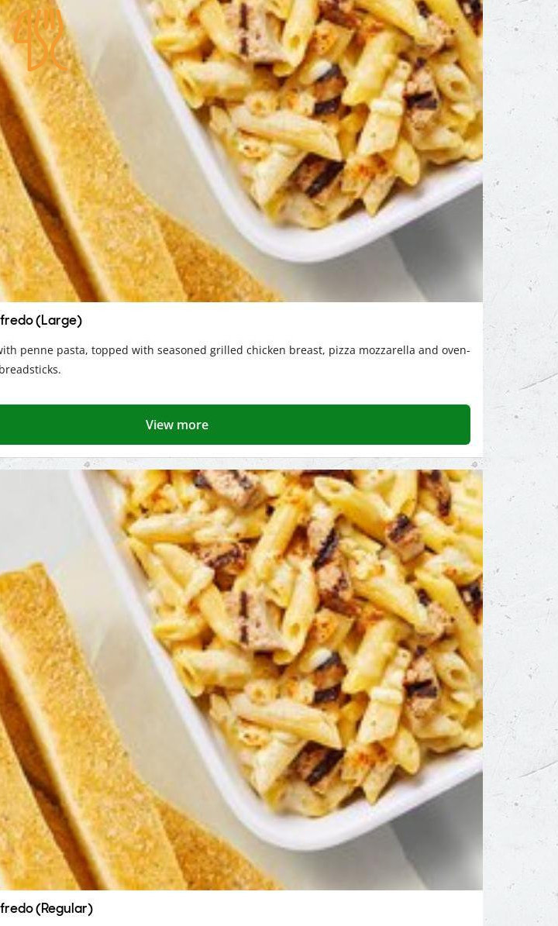Viewport: 558px width, 926px height.
Task: Select the "fredo (Large)" item title
Action: tap(41, 321)
